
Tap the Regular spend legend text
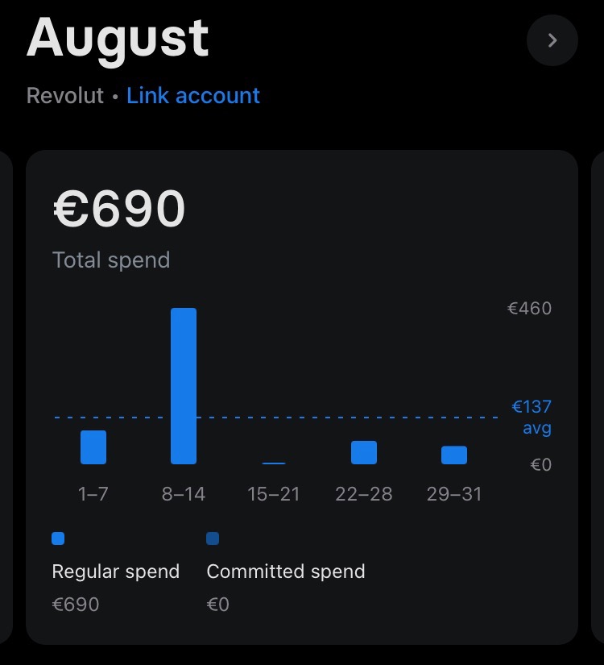(x=116, y=571)
